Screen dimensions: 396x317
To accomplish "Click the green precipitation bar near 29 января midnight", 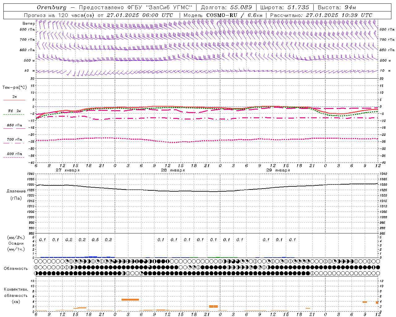I will [218, 257].
